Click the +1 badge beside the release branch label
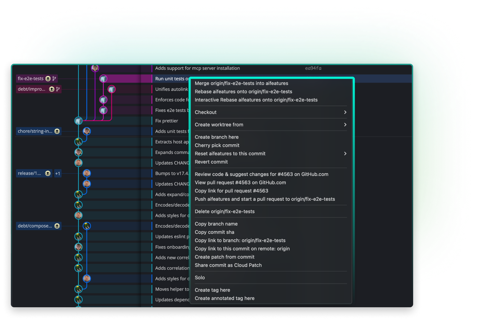The height and width of the screenshot is (320, 477). click(x=57, y=173)
